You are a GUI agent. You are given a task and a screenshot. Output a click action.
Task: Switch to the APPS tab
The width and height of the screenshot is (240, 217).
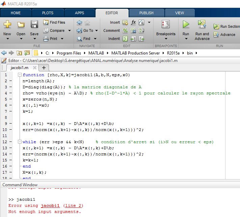point(79,13)
